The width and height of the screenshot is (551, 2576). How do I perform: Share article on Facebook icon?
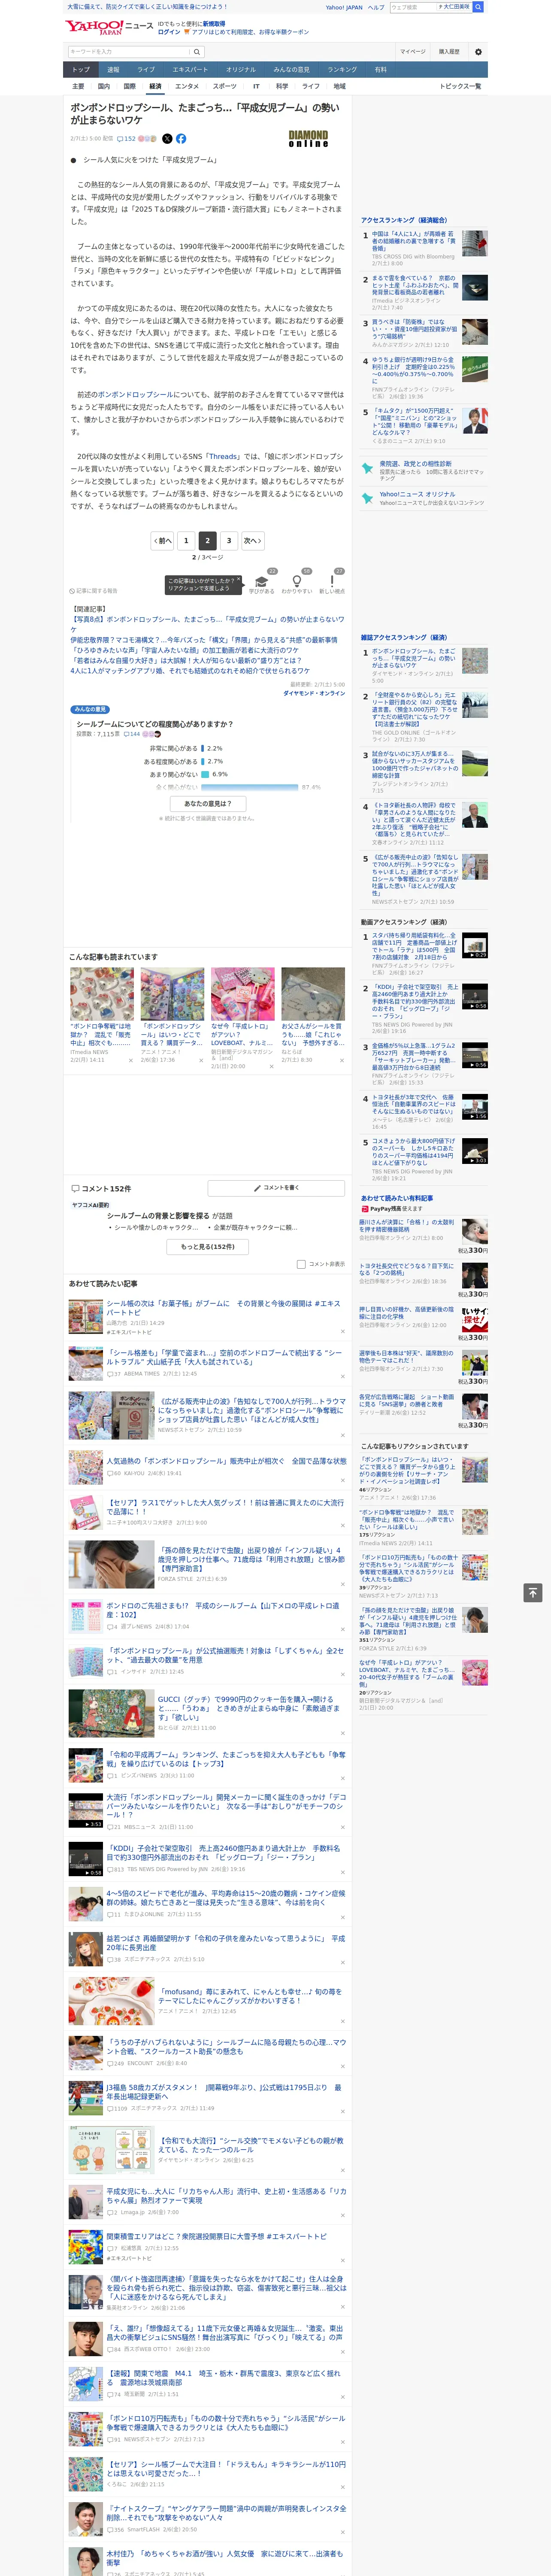click(181, 139)
